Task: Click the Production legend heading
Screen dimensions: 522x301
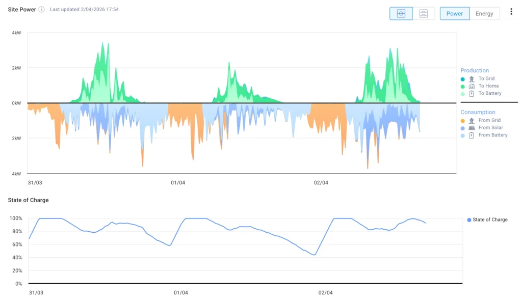Action: click(x=475, y=71)
